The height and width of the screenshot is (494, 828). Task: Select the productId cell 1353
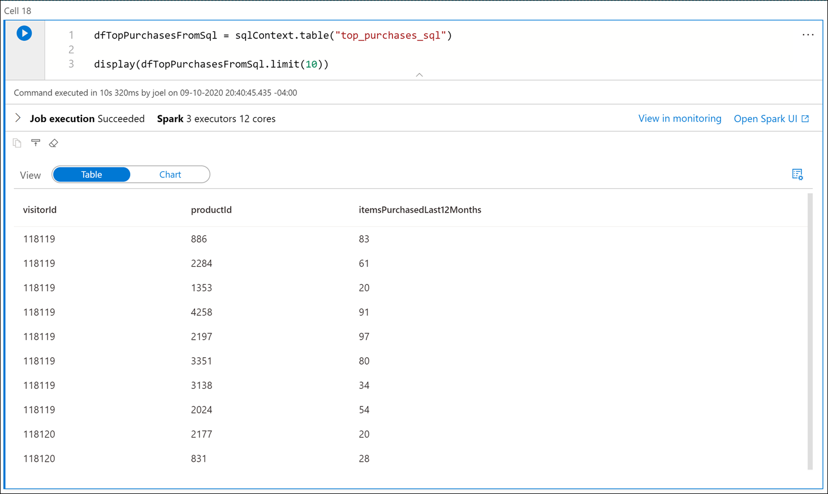coord(201,288)
